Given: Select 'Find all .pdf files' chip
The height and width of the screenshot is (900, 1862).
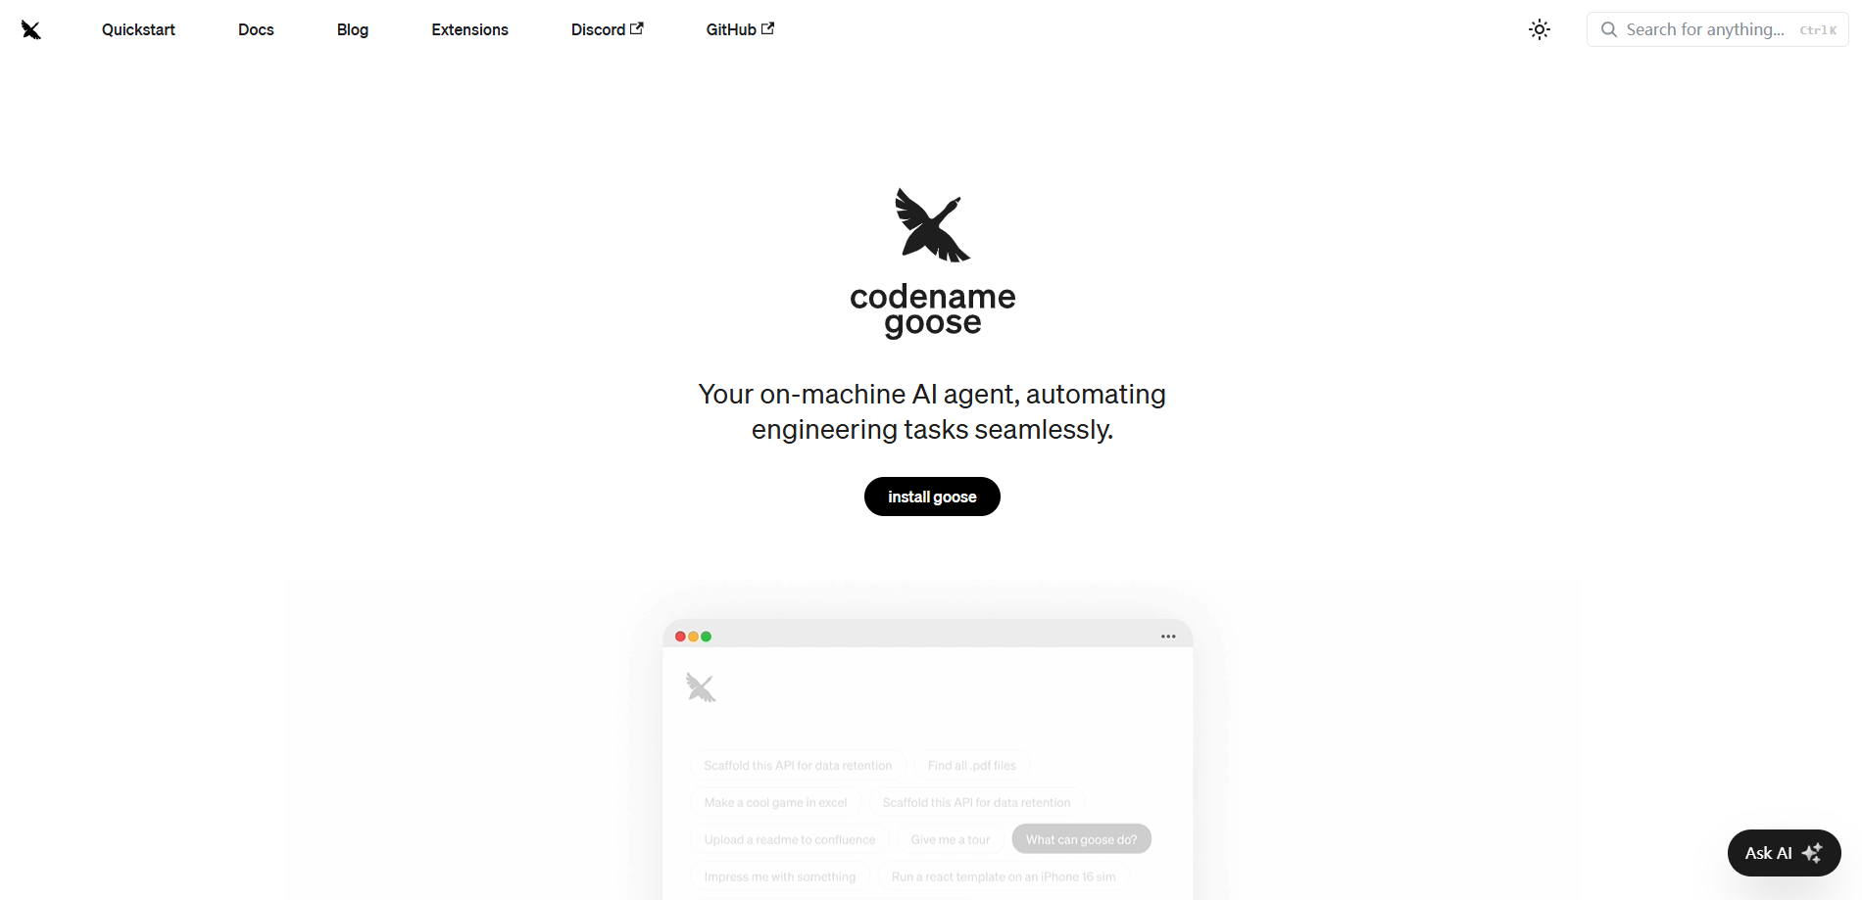Looking at the screenshot, I should tap(971, 765).
